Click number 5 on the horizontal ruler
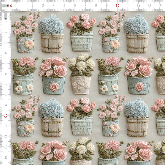Image resolution: width=165 pixels, height=165 pixels. click(x=64, y=5)
